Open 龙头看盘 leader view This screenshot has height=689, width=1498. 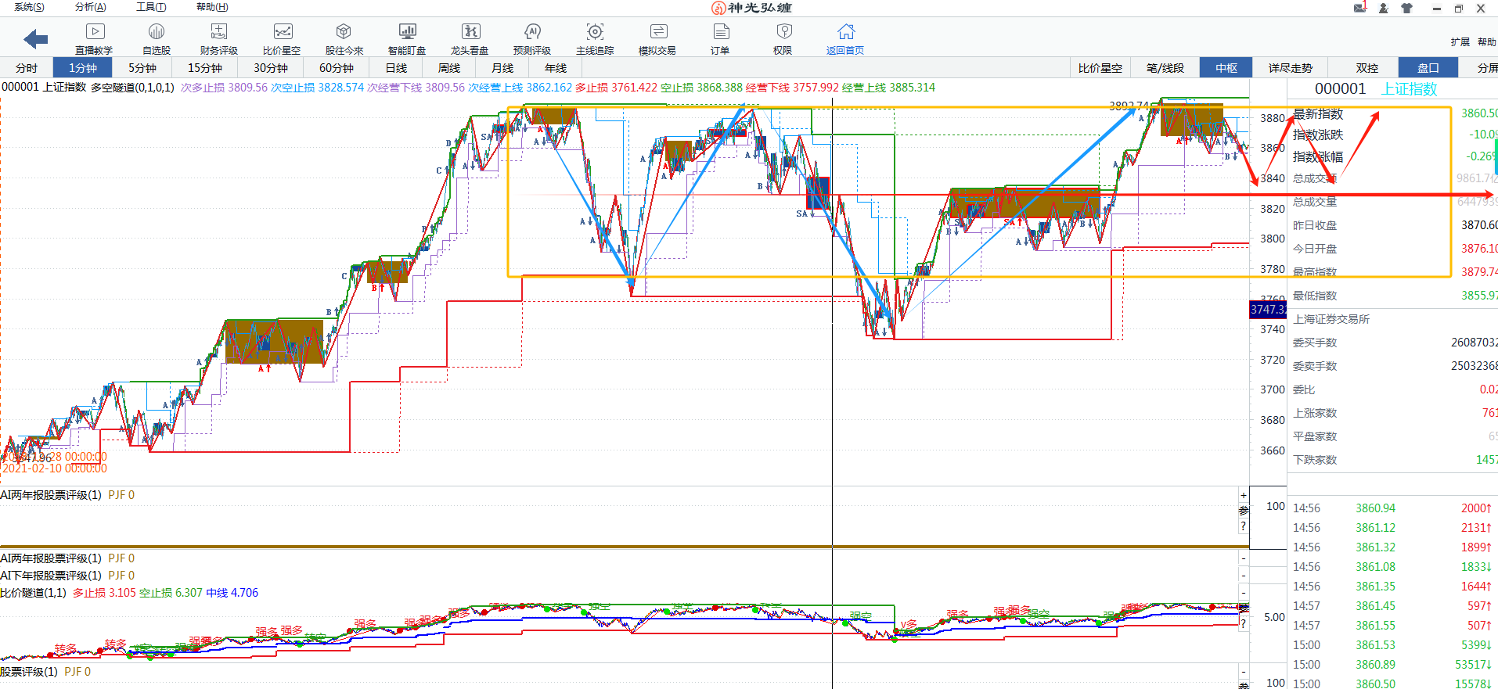coord(470,38)
